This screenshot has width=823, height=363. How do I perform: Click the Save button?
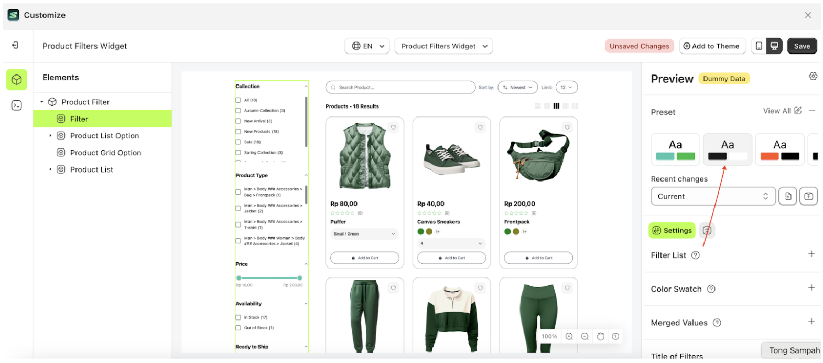tap(802, 46)
